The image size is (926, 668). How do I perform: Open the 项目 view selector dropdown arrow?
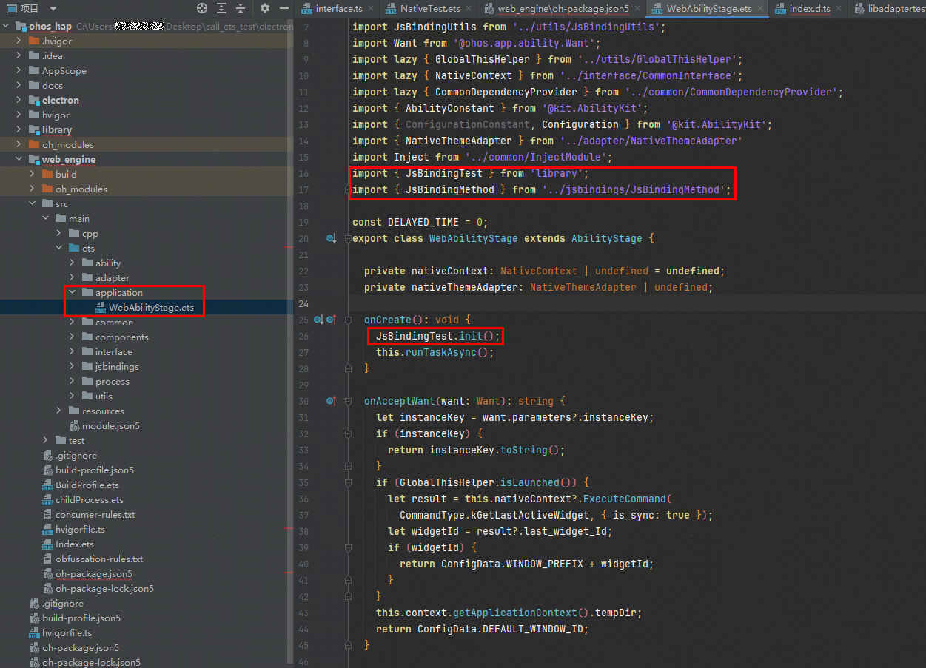[x=53, y=9]
